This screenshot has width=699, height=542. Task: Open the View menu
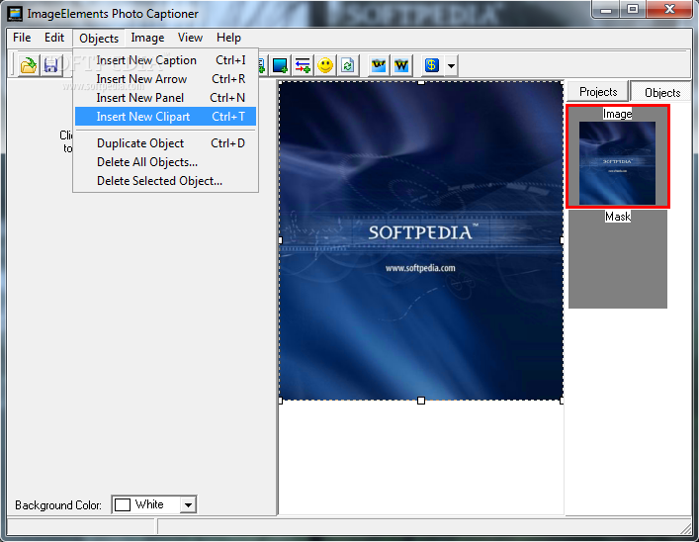click(191, 38)
